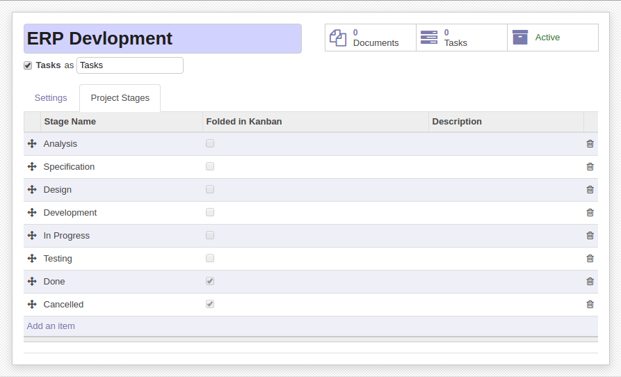Click the Tasks label input field
Image resolution: width=621 pixels, height=377 pixels.
[x=130, y=65]
